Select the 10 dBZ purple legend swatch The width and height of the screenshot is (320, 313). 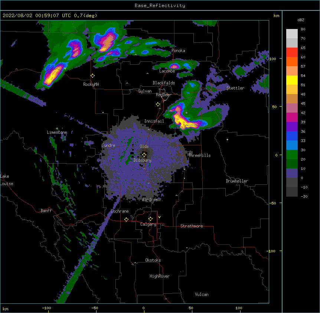pos(292,173)
